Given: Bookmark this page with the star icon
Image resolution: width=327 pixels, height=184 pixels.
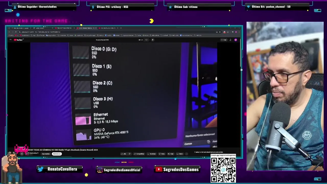Looking at the screenshot, I should (x=220, y=32).
